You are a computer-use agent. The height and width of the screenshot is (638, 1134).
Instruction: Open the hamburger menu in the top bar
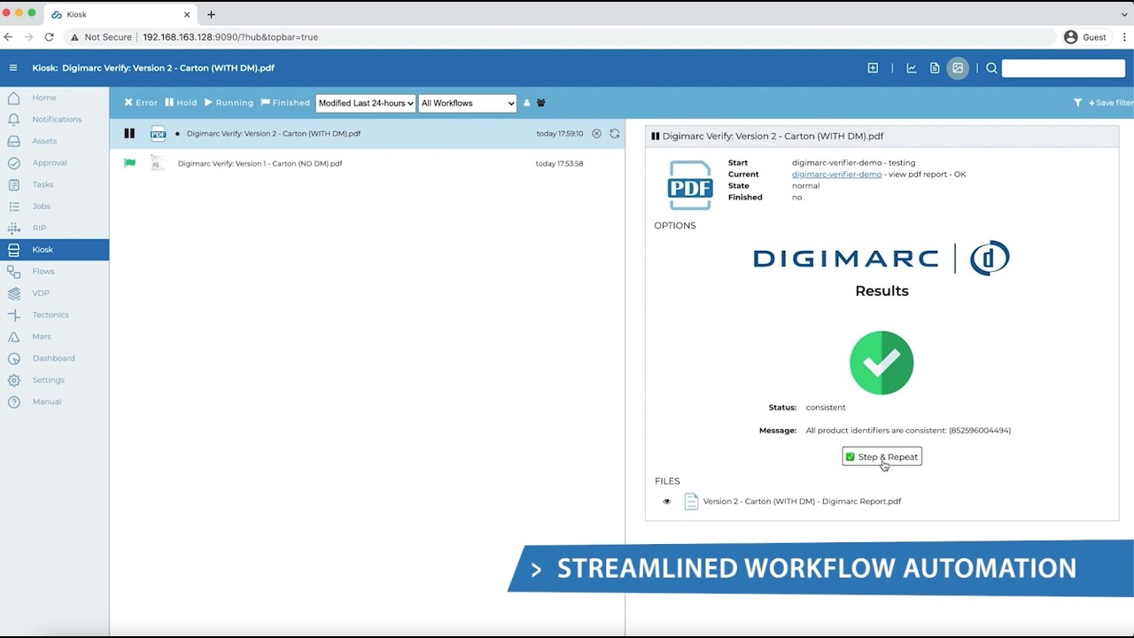13,68
